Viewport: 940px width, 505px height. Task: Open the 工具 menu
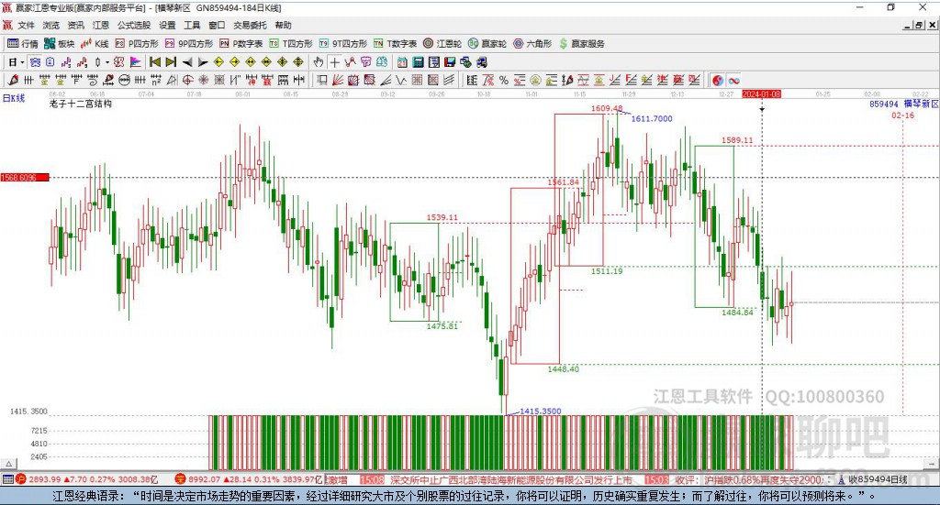(192, 25)
